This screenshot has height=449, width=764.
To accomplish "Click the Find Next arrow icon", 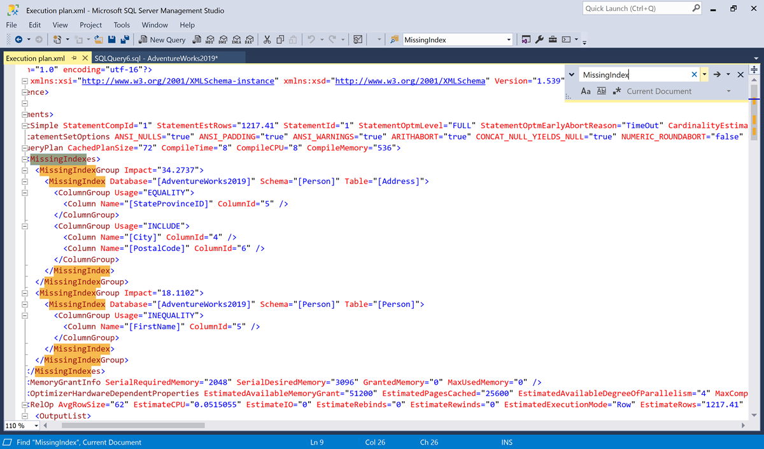I will (717, 75).
